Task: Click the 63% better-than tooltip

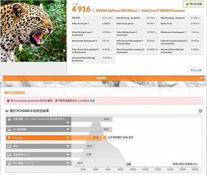Action: tap(120, 137)
